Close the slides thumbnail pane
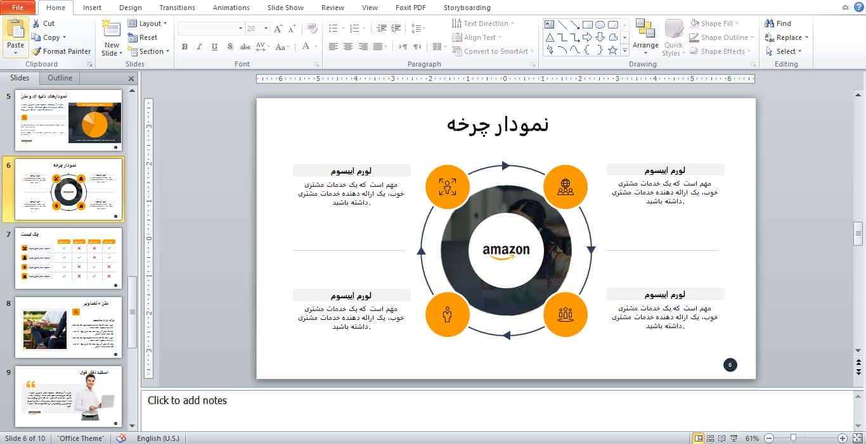Screen dimensions: 866x444 [x=131, y=79]
